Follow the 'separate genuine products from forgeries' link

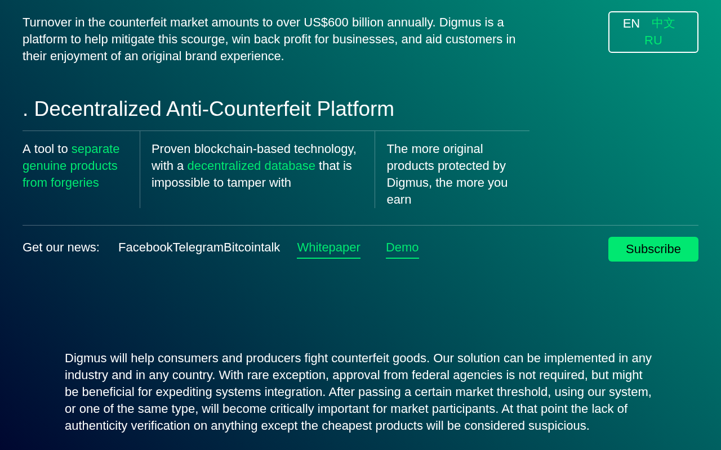pos(71,166)
